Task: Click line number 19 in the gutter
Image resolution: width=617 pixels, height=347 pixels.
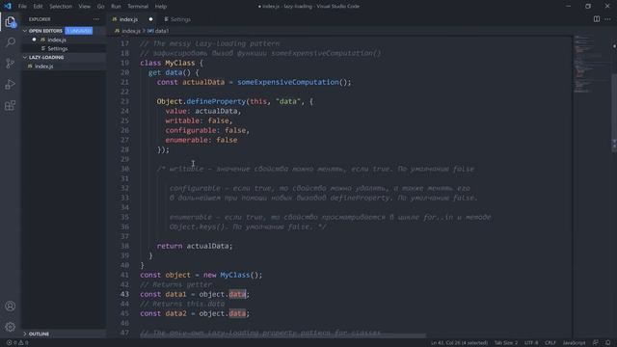Action: (124, 63)
